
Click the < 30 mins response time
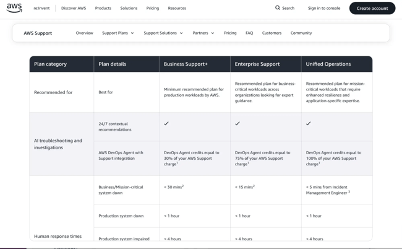pos(174,187)
